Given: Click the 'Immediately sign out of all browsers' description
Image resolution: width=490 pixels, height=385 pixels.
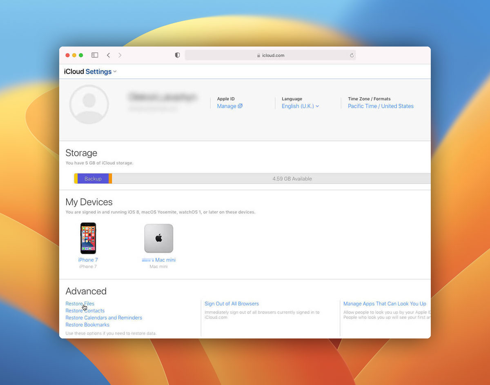Looking at the screenshot, I should pos(262,315).
